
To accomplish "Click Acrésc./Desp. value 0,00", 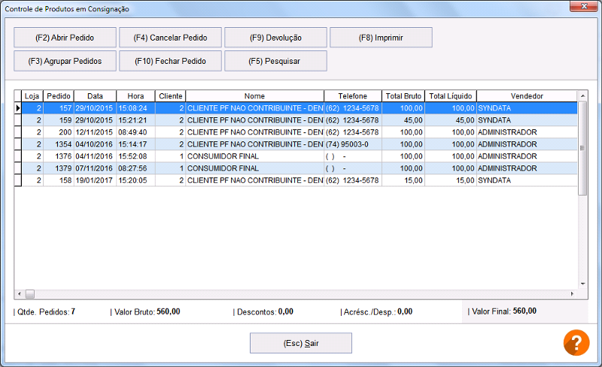I will tap(405, 311).
